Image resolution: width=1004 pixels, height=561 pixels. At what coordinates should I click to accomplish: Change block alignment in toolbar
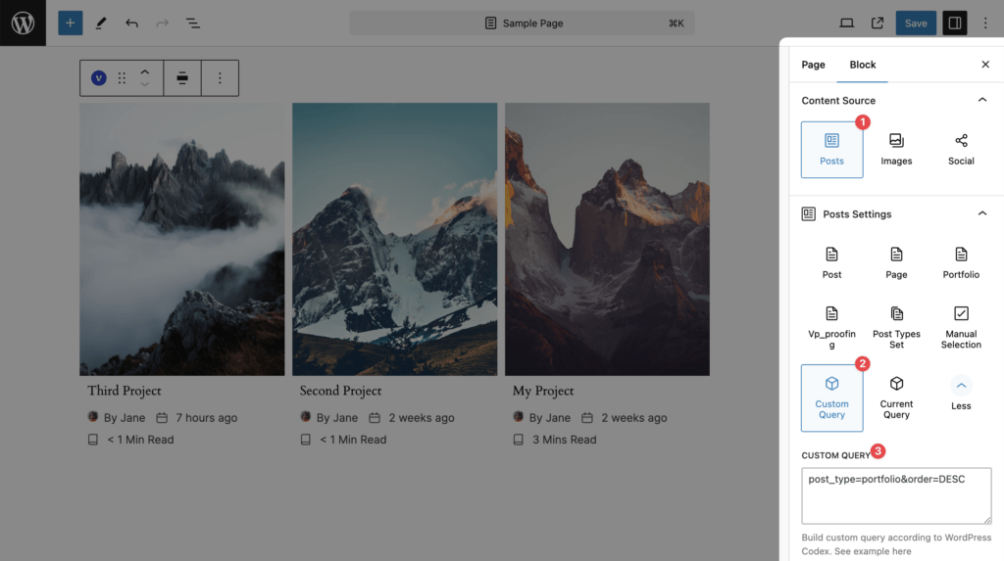[x=182, y=78]
